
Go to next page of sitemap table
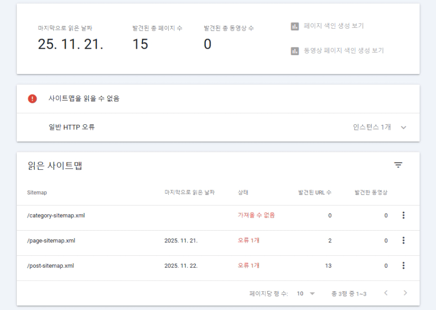click(405, 293)
